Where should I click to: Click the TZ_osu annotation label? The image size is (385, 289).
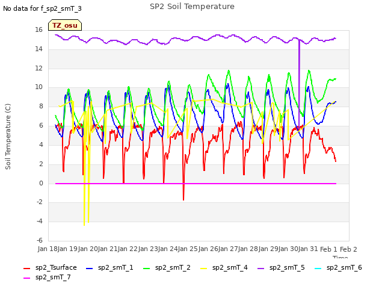click(x=65, y=25)
